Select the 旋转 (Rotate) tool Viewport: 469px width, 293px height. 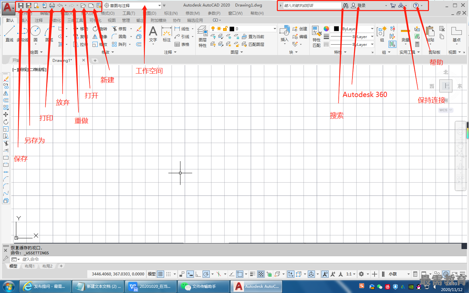pos(100,29)
